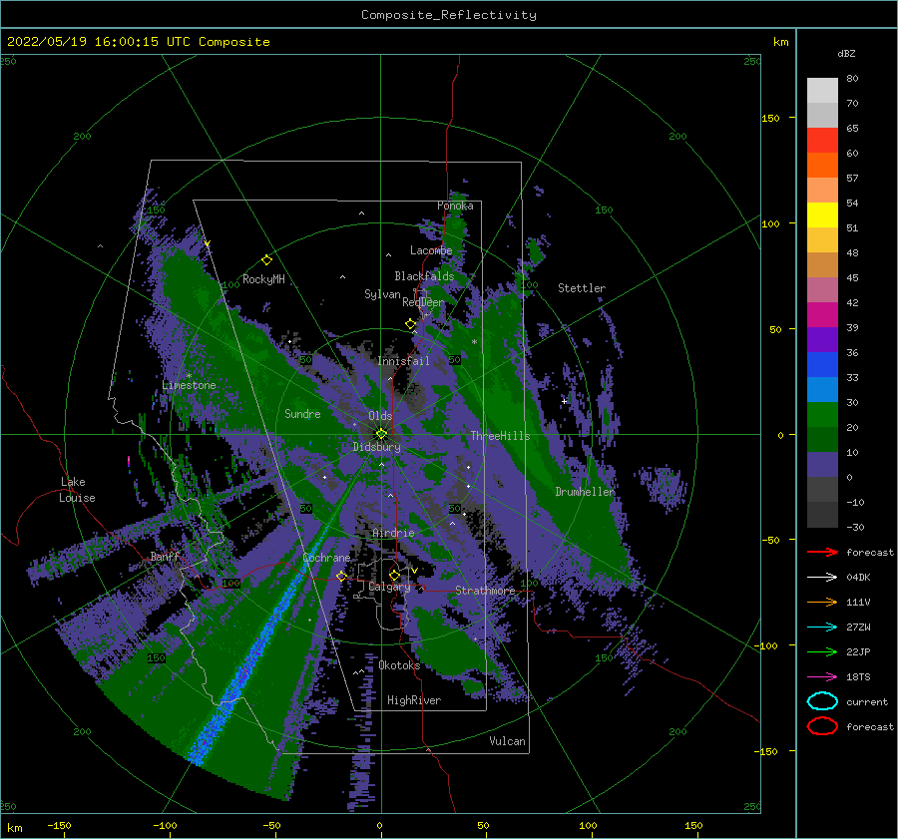Select the bright yellow dBZ legend swatch
This screenshot has width=898, height=839.
(x=822, y=214)
